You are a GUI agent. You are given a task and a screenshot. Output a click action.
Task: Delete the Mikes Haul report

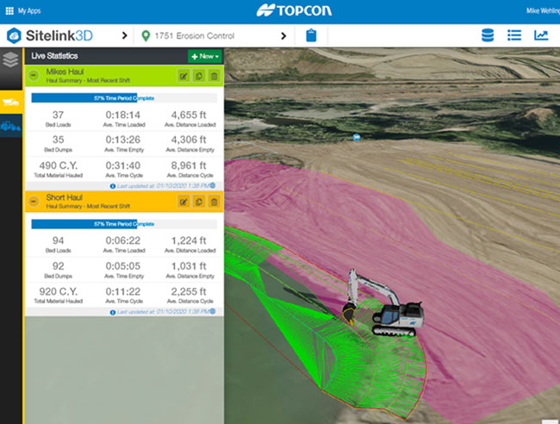click(x=214, y=76)
